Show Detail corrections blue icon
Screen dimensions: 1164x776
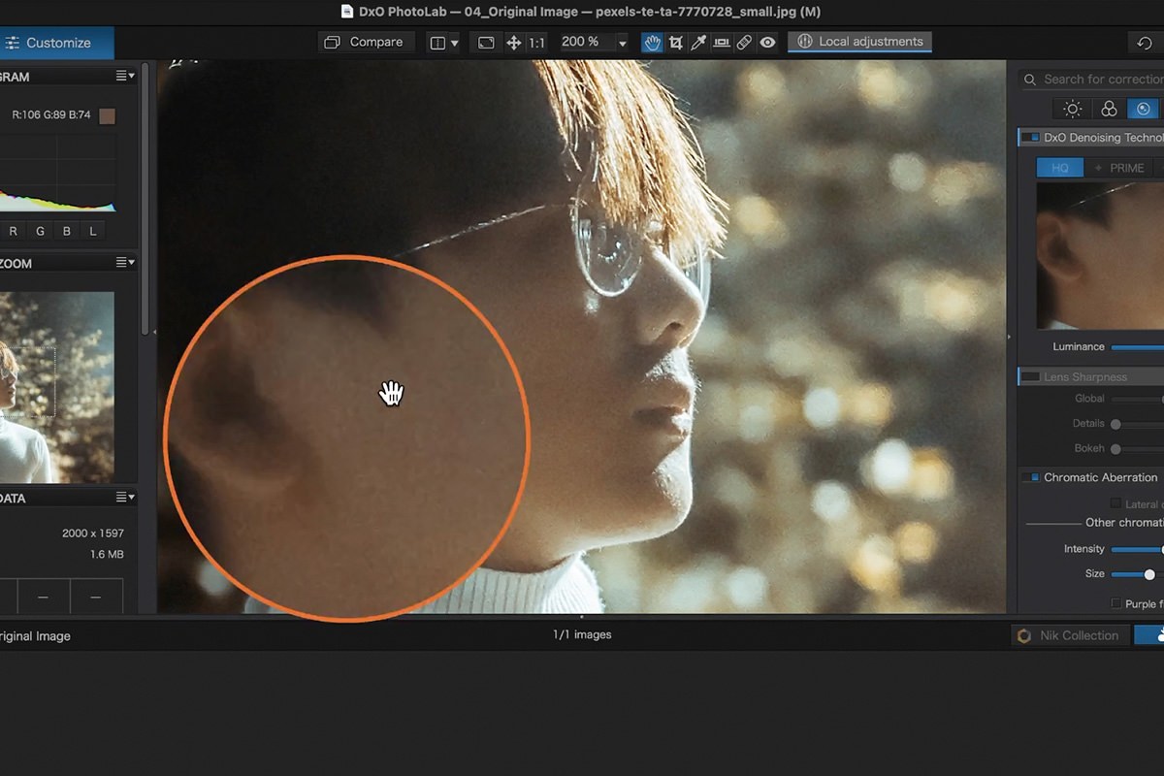1144,109
